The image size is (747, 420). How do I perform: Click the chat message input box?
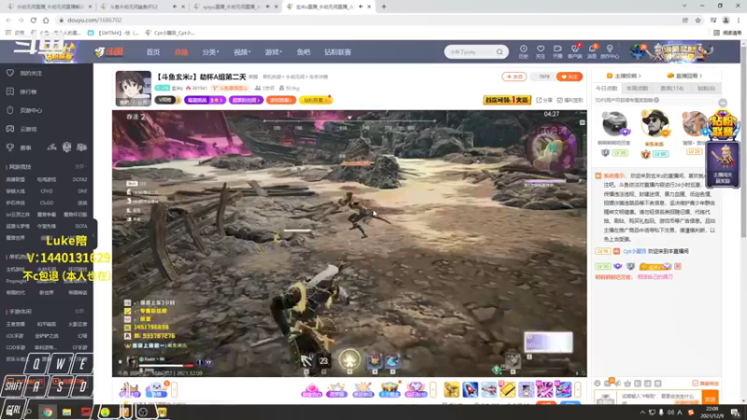pyautogui.click(x=659, y=397)
